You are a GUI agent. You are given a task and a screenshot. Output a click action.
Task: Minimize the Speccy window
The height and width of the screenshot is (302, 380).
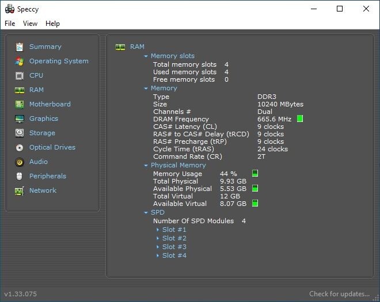314,9
